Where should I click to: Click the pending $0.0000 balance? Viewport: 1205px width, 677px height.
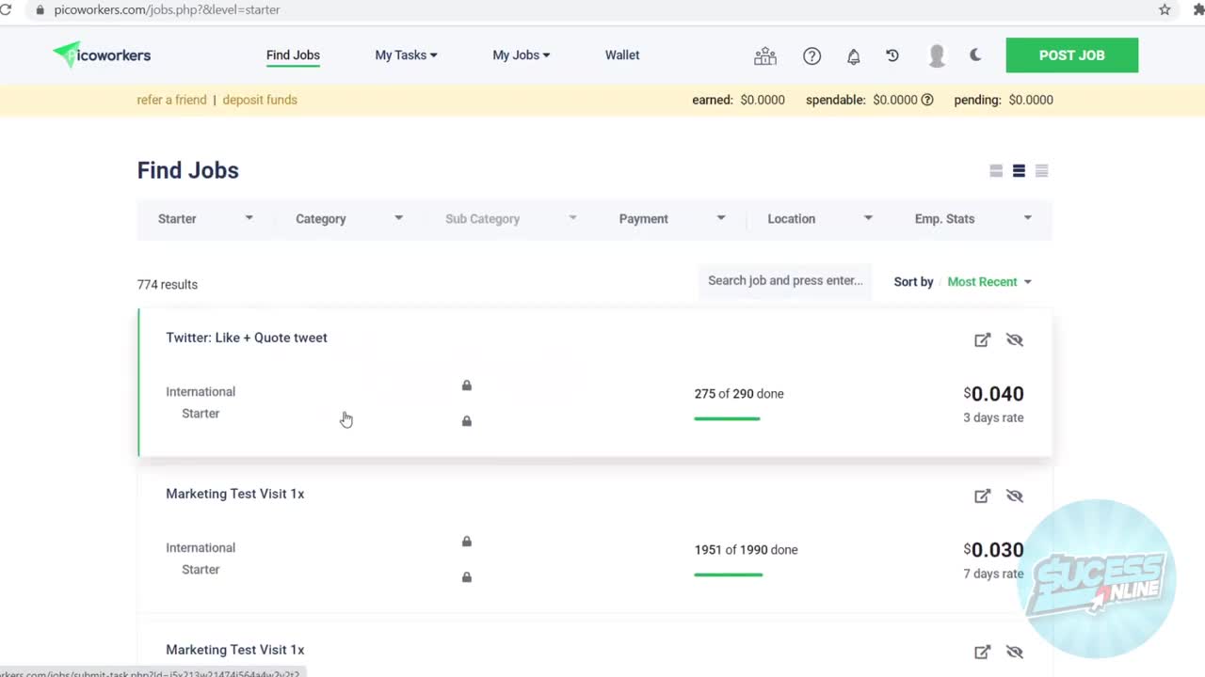(x=1004, y=100)
